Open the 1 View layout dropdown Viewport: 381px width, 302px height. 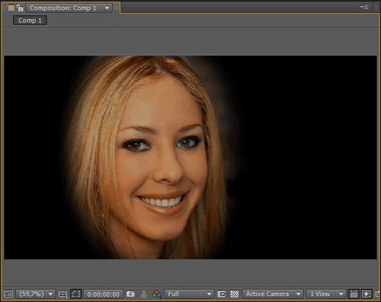326,294
